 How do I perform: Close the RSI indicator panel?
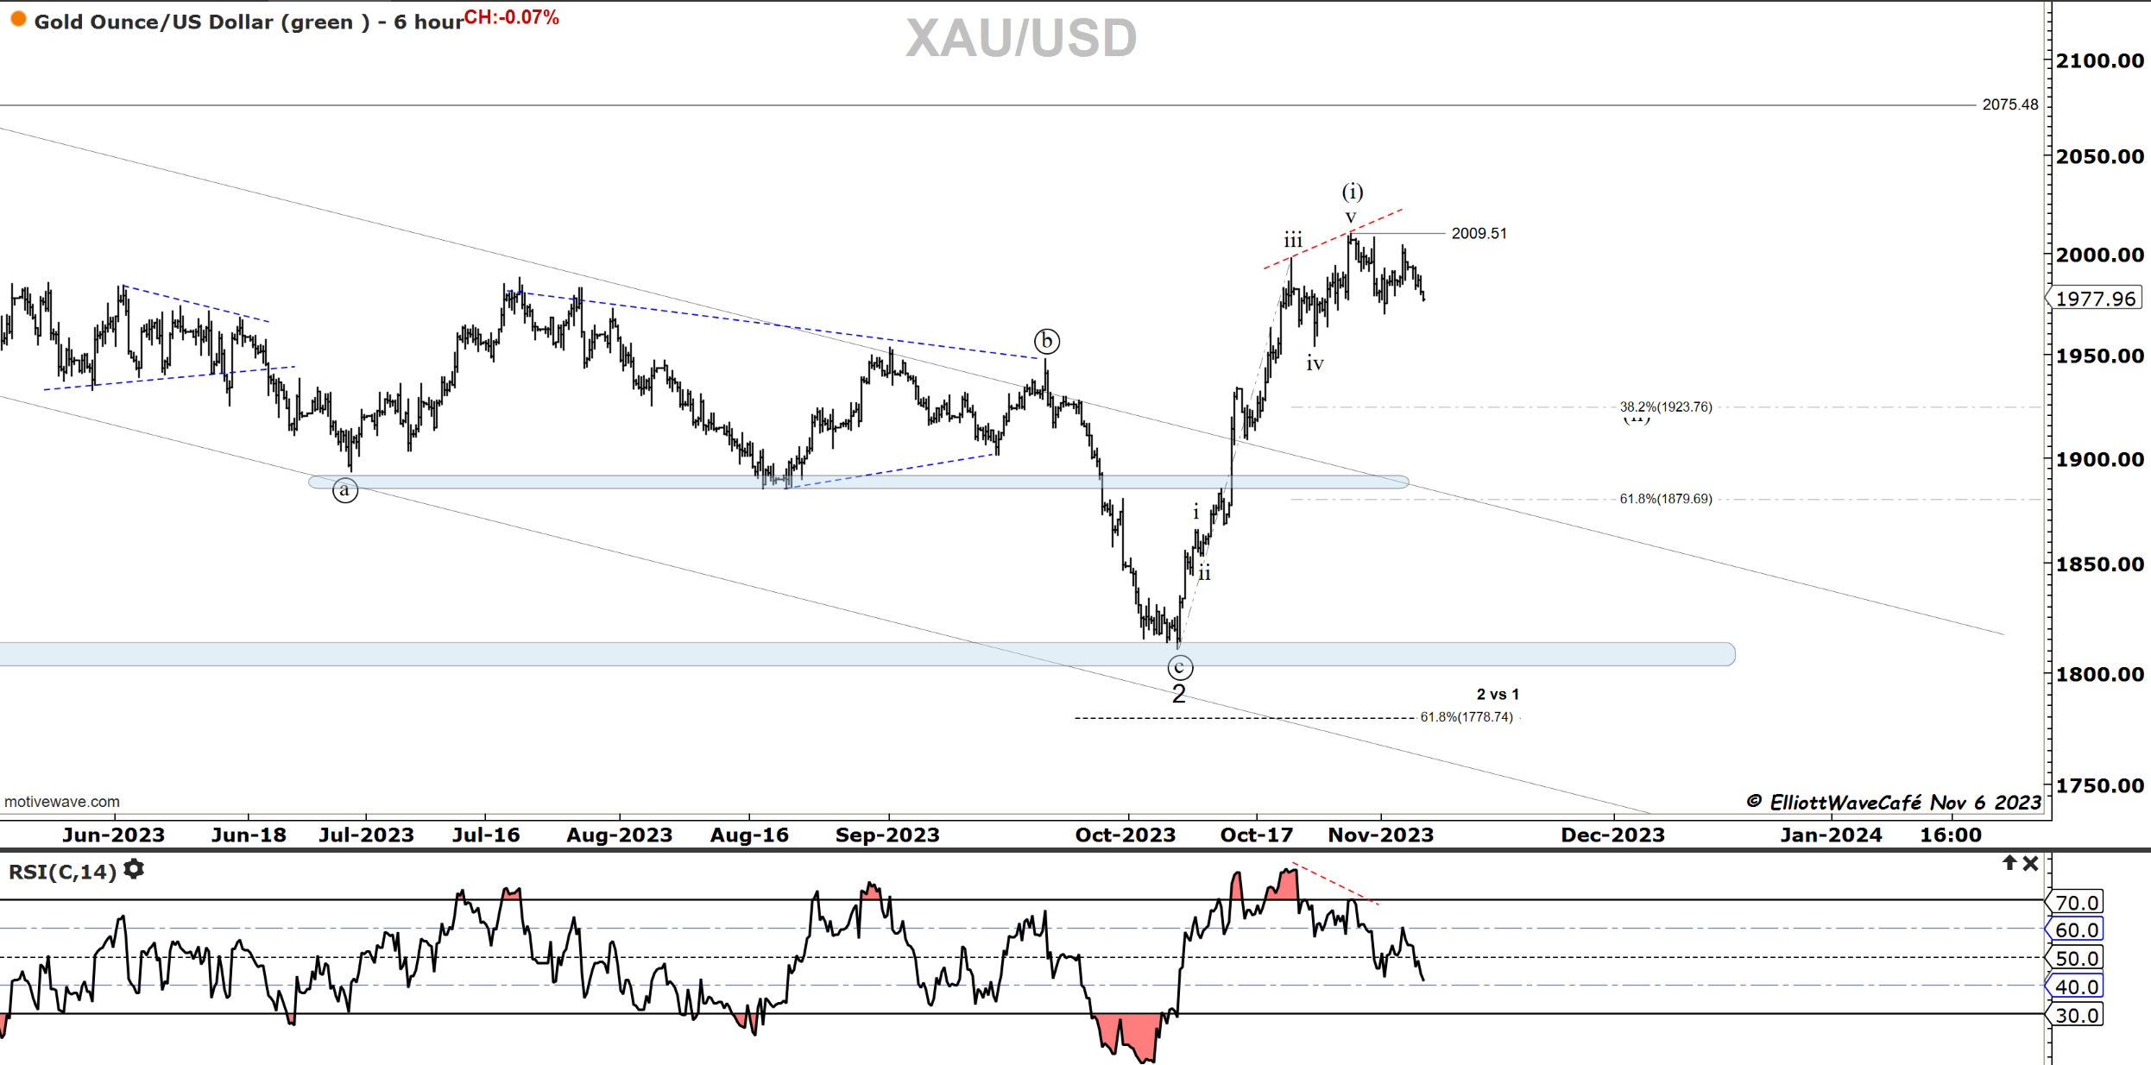(x=2031, y=863)
